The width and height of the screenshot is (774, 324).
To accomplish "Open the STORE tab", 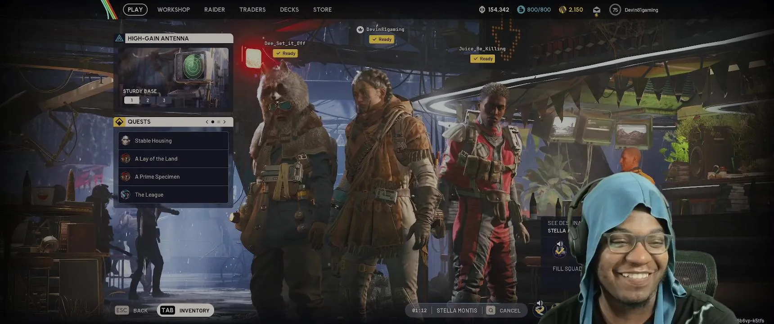I will [x=322, y=9].
